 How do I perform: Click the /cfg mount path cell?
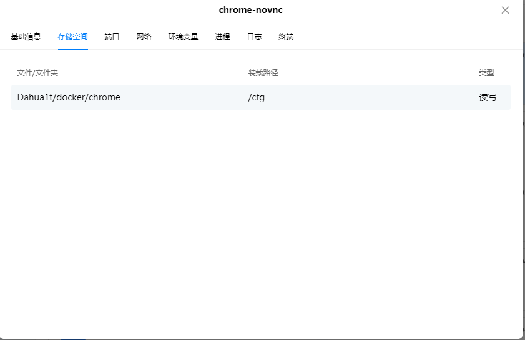tap(256, 97)
